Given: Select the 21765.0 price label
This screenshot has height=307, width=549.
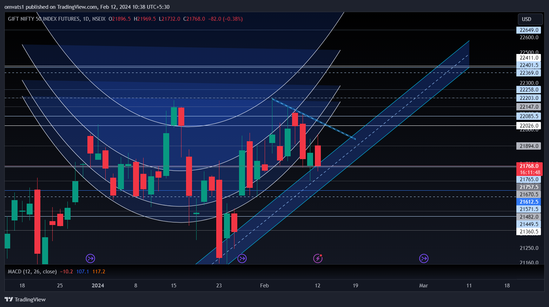Looking at the screenshot, I should (529, 179).
